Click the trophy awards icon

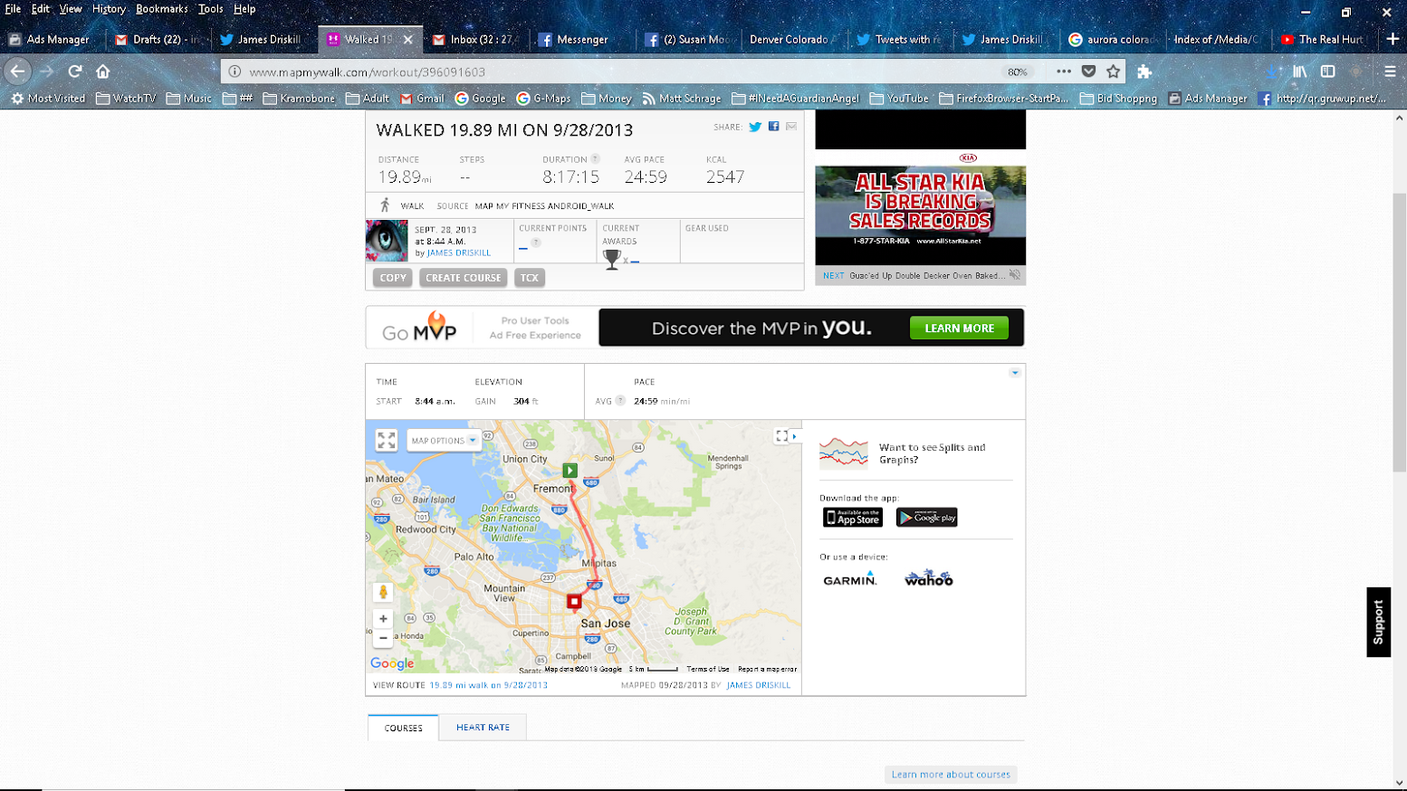[612, 259]
